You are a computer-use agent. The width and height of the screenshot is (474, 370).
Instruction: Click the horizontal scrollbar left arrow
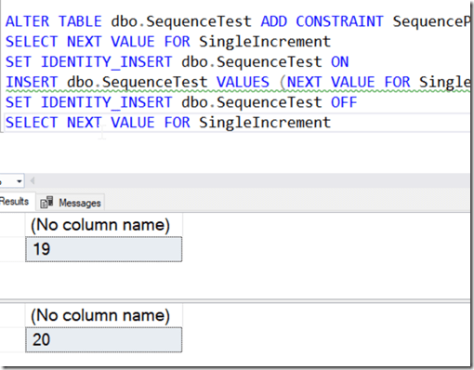coord(33,180)
